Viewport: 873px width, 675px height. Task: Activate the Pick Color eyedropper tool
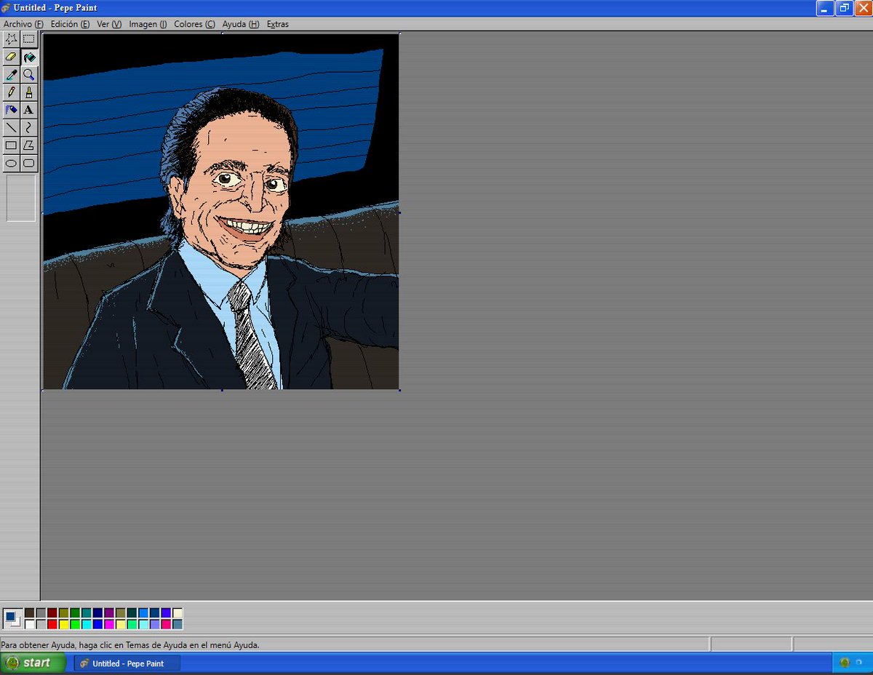(11, 75)
